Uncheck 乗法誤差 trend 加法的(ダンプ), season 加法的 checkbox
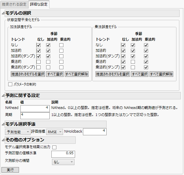184x175 pixels. (133, 56)
